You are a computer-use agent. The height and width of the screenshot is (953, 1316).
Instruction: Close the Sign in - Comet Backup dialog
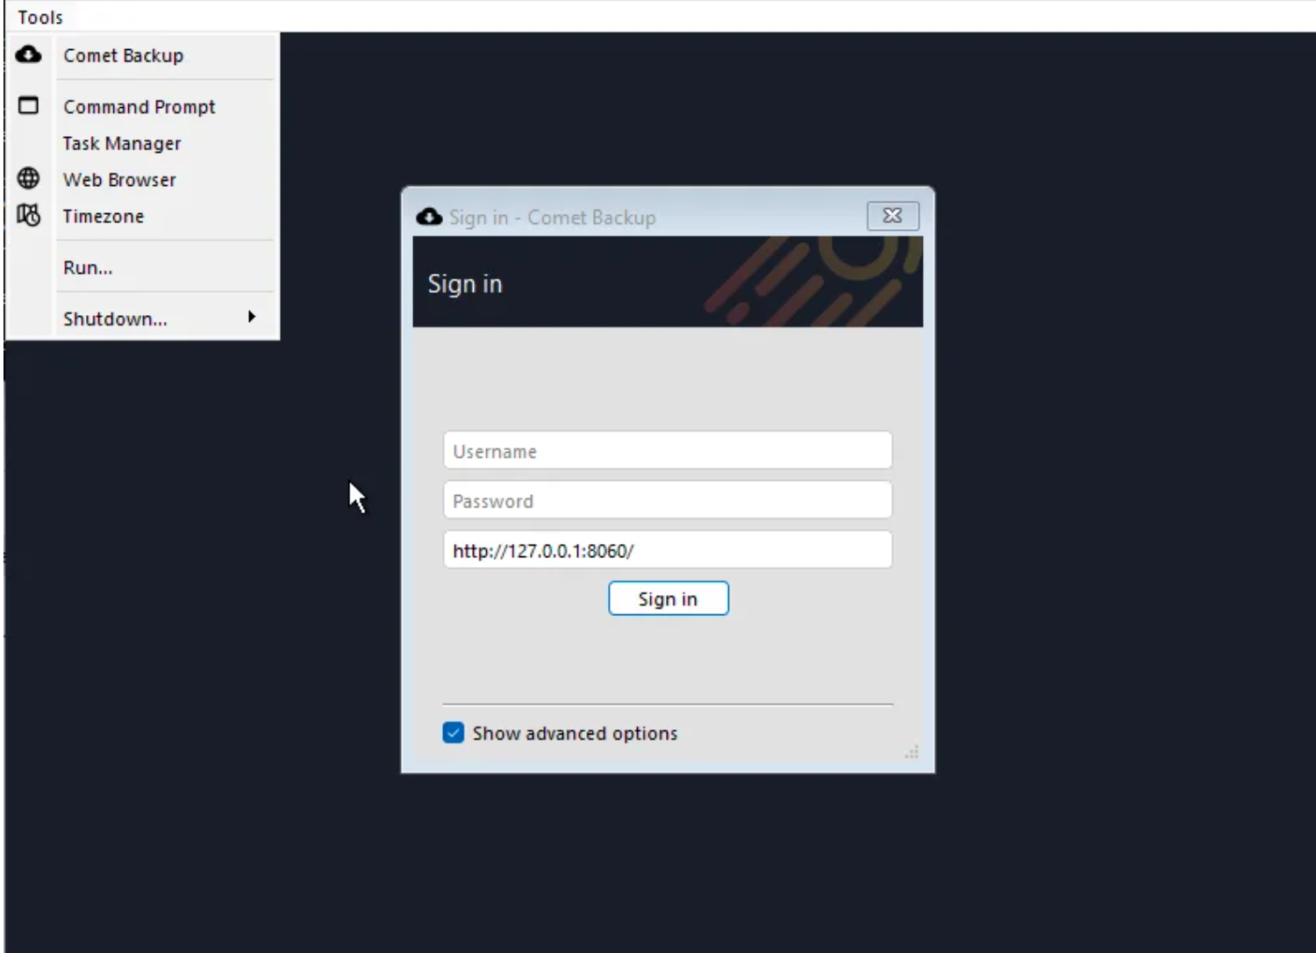892,216
